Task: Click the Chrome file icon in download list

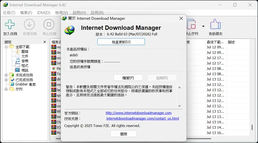Action: pos(54,69)
